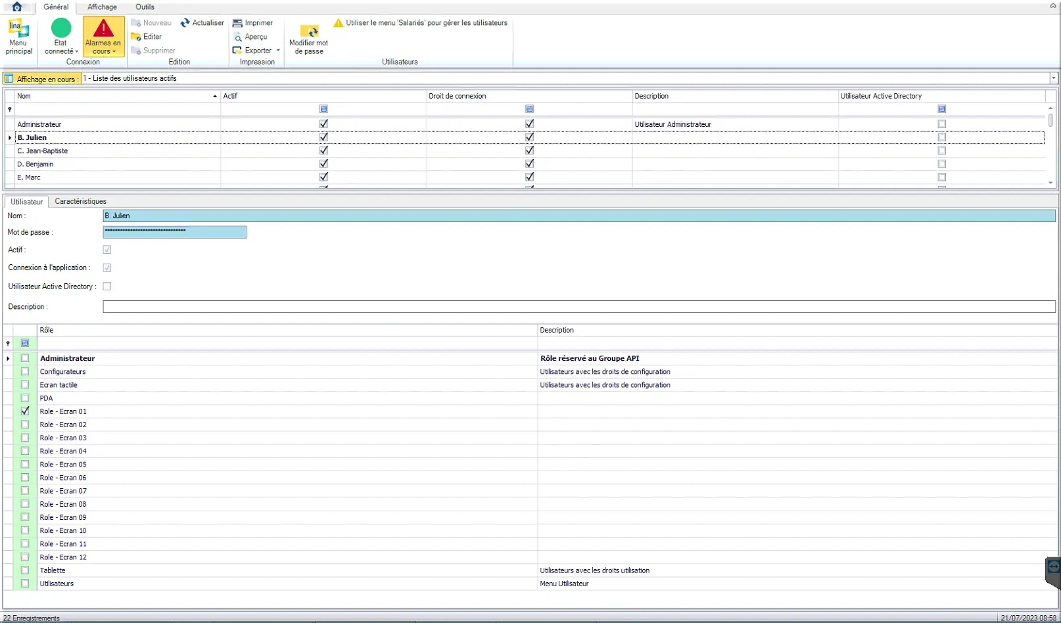
Task: Toggle Utilisateur Active Directory form checkbox
Action: coord(107,287)
